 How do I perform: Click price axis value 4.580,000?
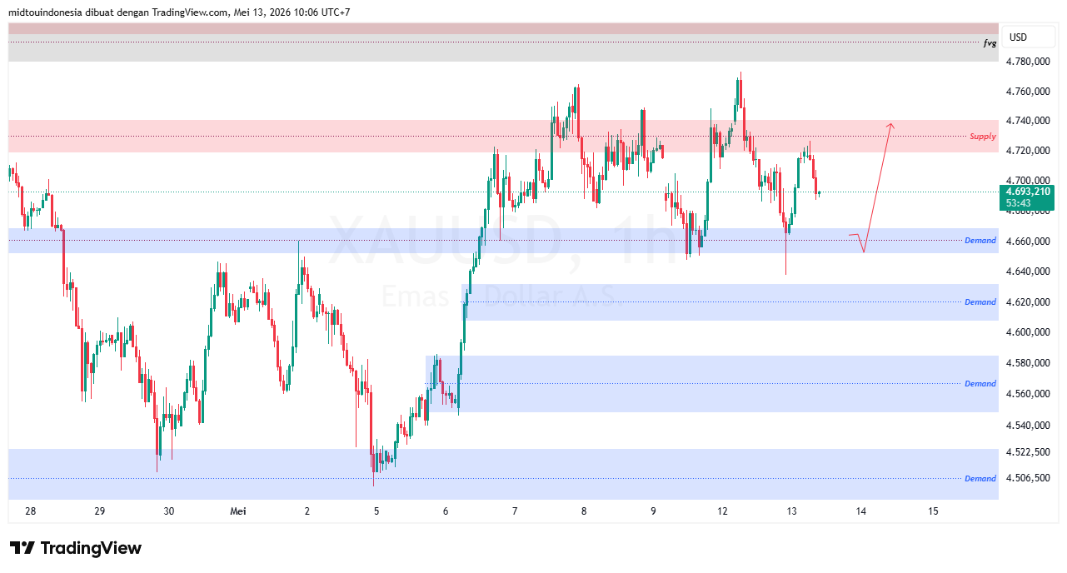[1028, 363]
